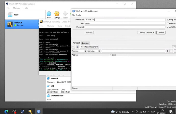Open the Address field dropdown in WinBox filter
176x114 pixels.
(85, 51)
